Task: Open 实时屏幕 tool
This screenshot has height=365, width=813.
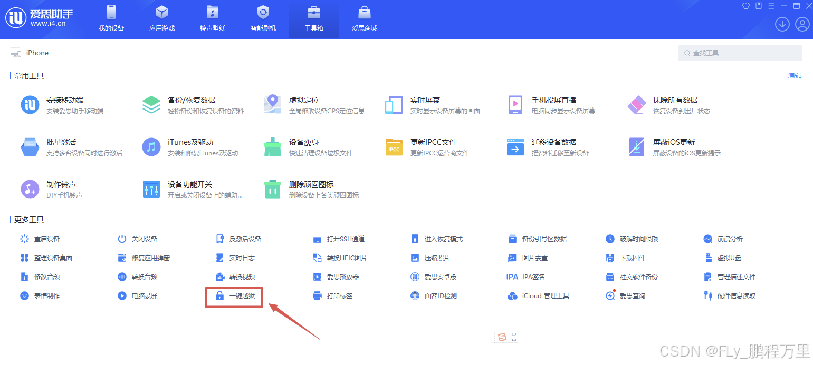Action: point(433,105)
